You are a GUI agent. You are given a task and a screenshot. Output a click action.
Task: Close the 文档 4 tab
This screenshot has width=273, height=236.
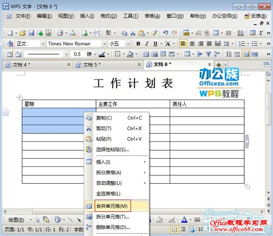pos(69,65)
